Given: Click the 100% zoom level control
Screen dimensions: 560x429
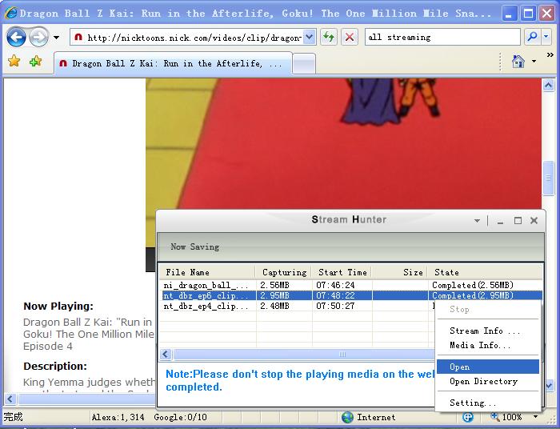Looking at the screenshot, I should (x=506, y=417).
